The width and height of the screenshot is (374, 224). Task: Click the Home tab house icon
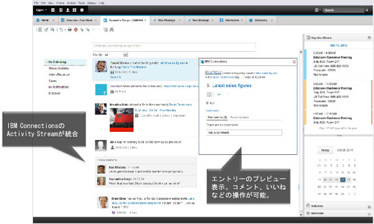click(x=37, y=21)
